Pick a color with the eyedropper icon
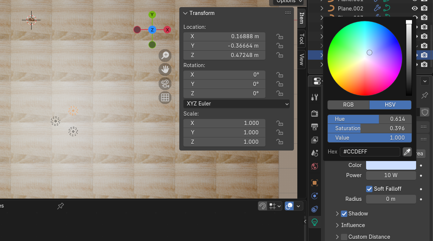This screenshot has width=433, height=241. coord(407,152)
